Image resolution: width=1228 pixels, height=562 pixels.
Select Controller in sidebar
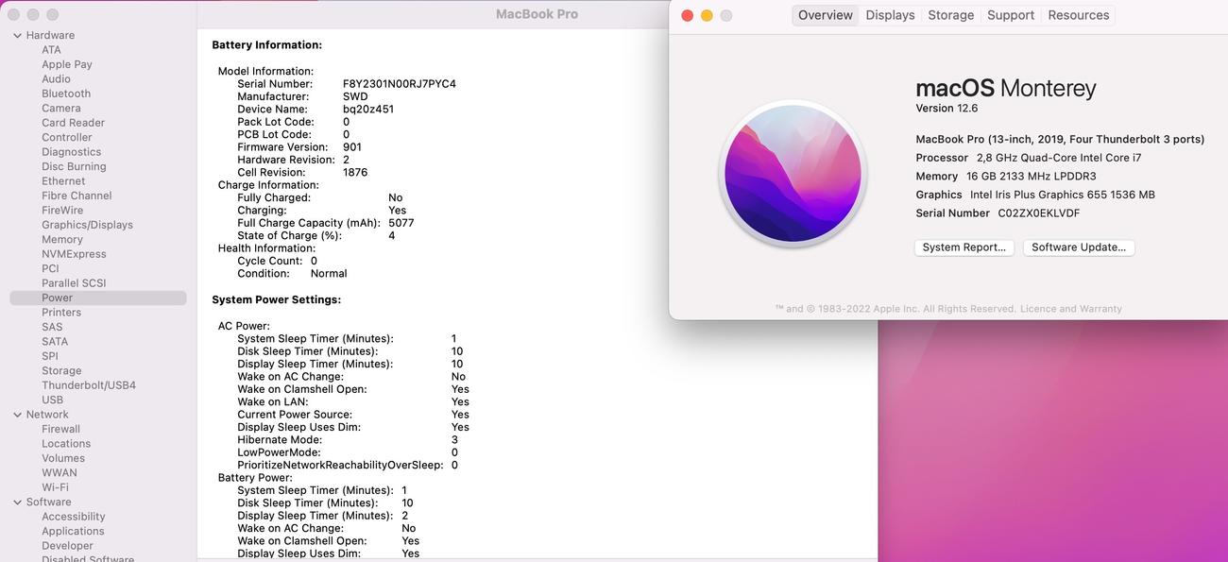pos(67,138)
